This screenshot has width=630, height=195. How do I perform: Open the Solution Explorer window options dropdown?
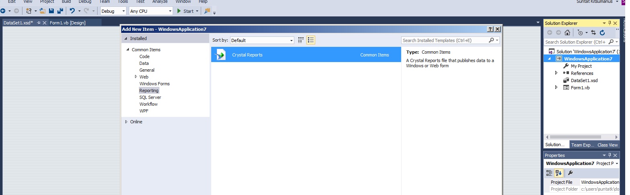pyautogui.click(x=604, y=23)
